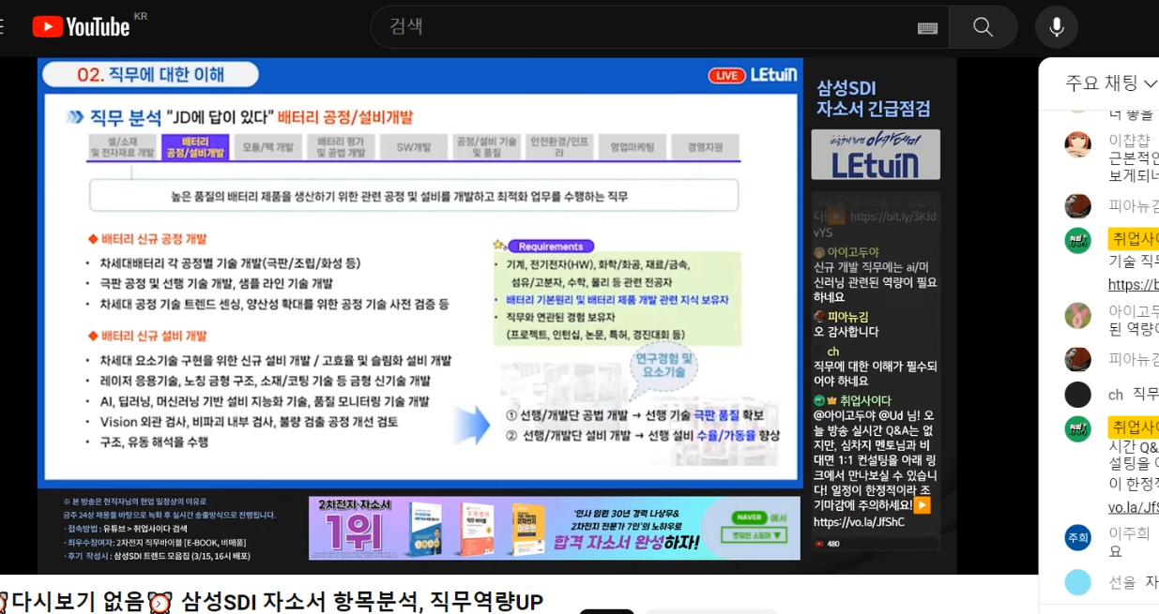Select chat author name 이주희
The width and height of the screenshot is (1159, 614).
click(x=1129, y=532)
